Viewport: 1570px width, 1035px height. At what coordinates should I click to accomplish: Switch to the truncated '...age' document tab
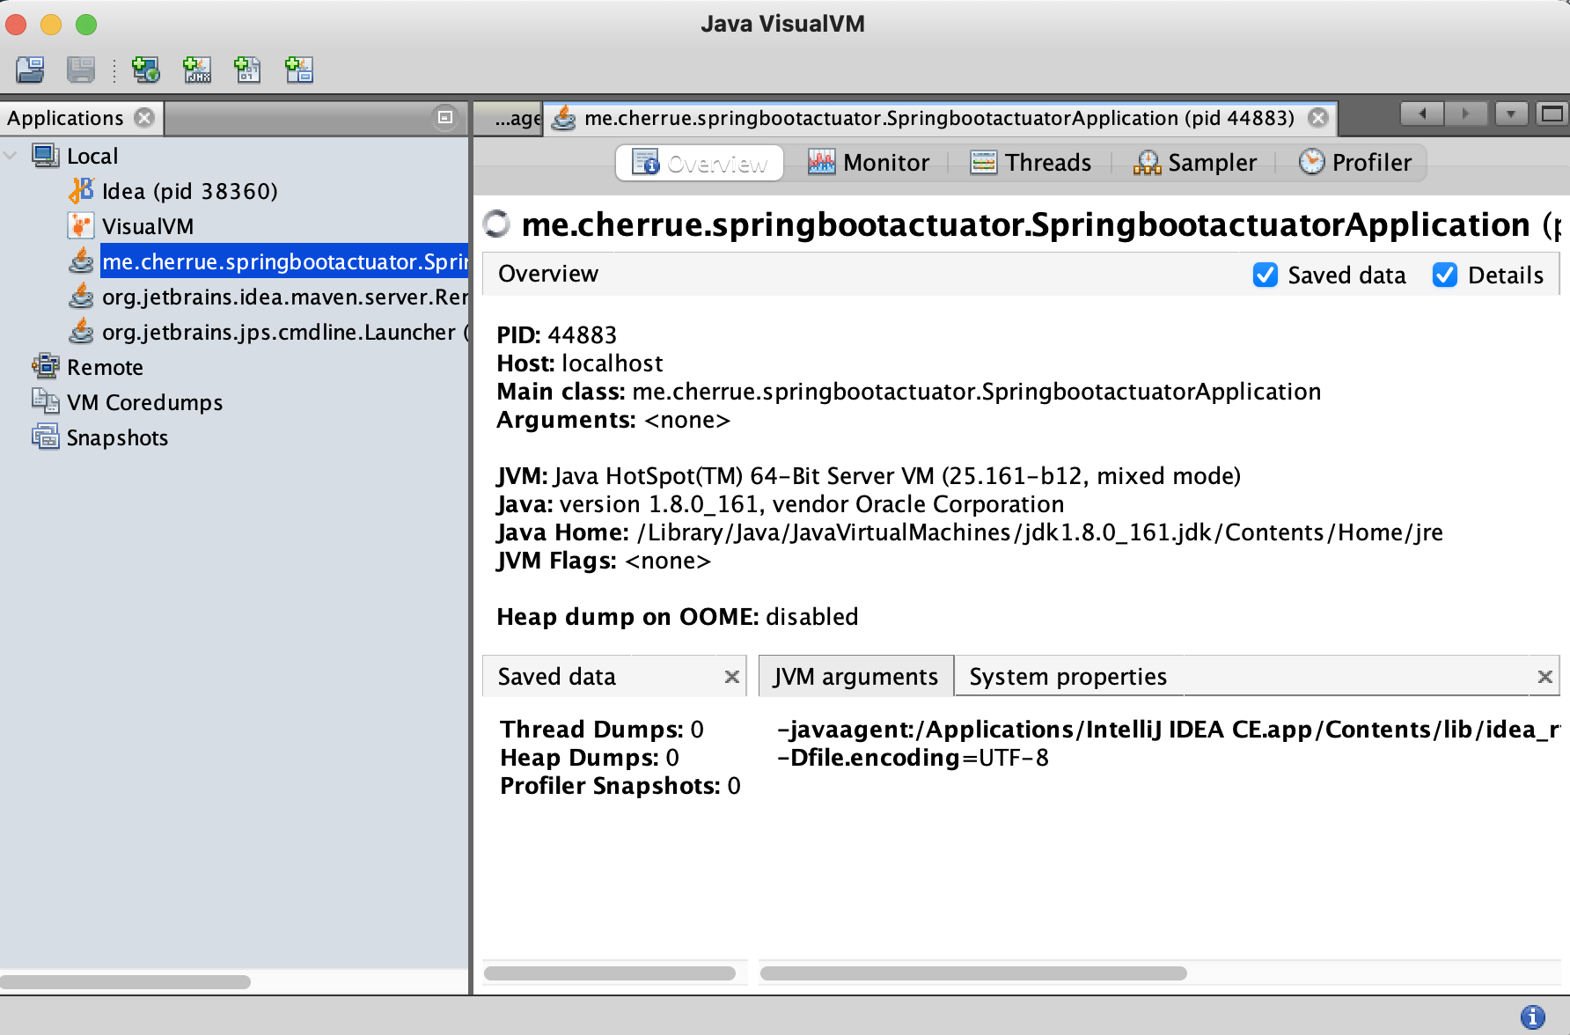pos(509,118)
